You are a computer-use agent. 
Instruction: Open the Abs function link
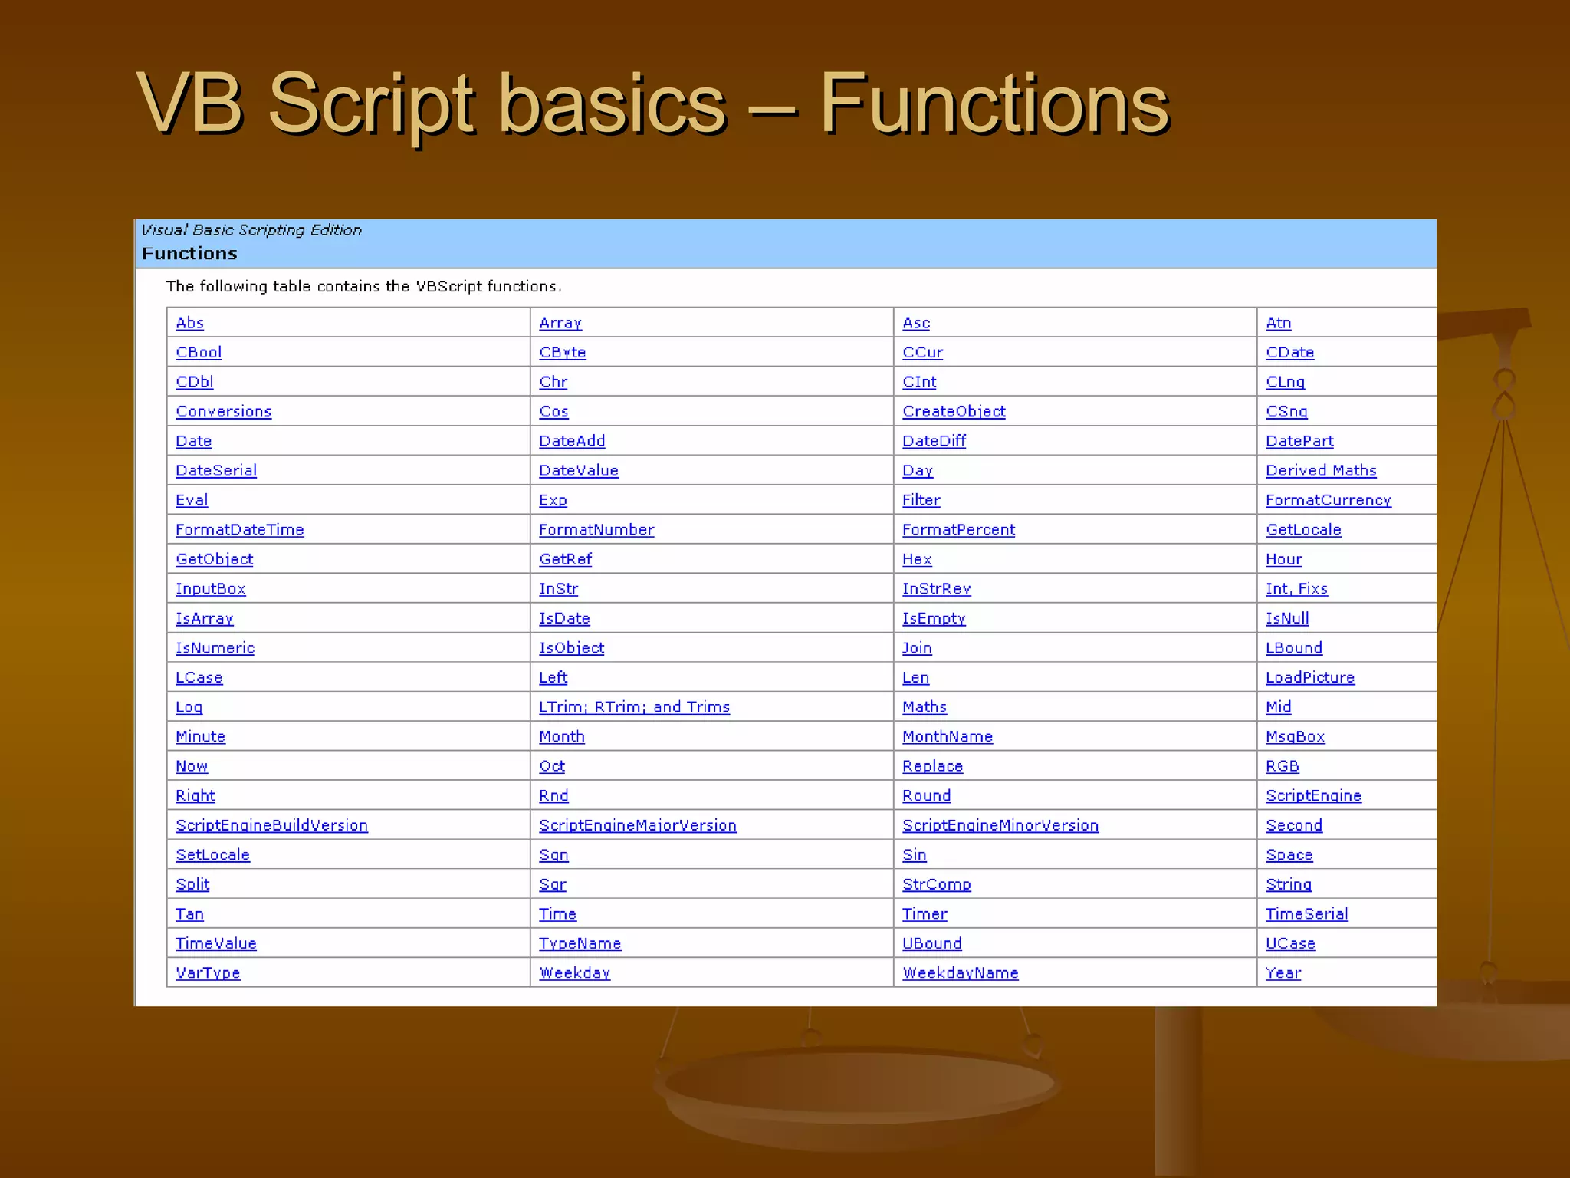pyautogui.click(x=189, y=323)
